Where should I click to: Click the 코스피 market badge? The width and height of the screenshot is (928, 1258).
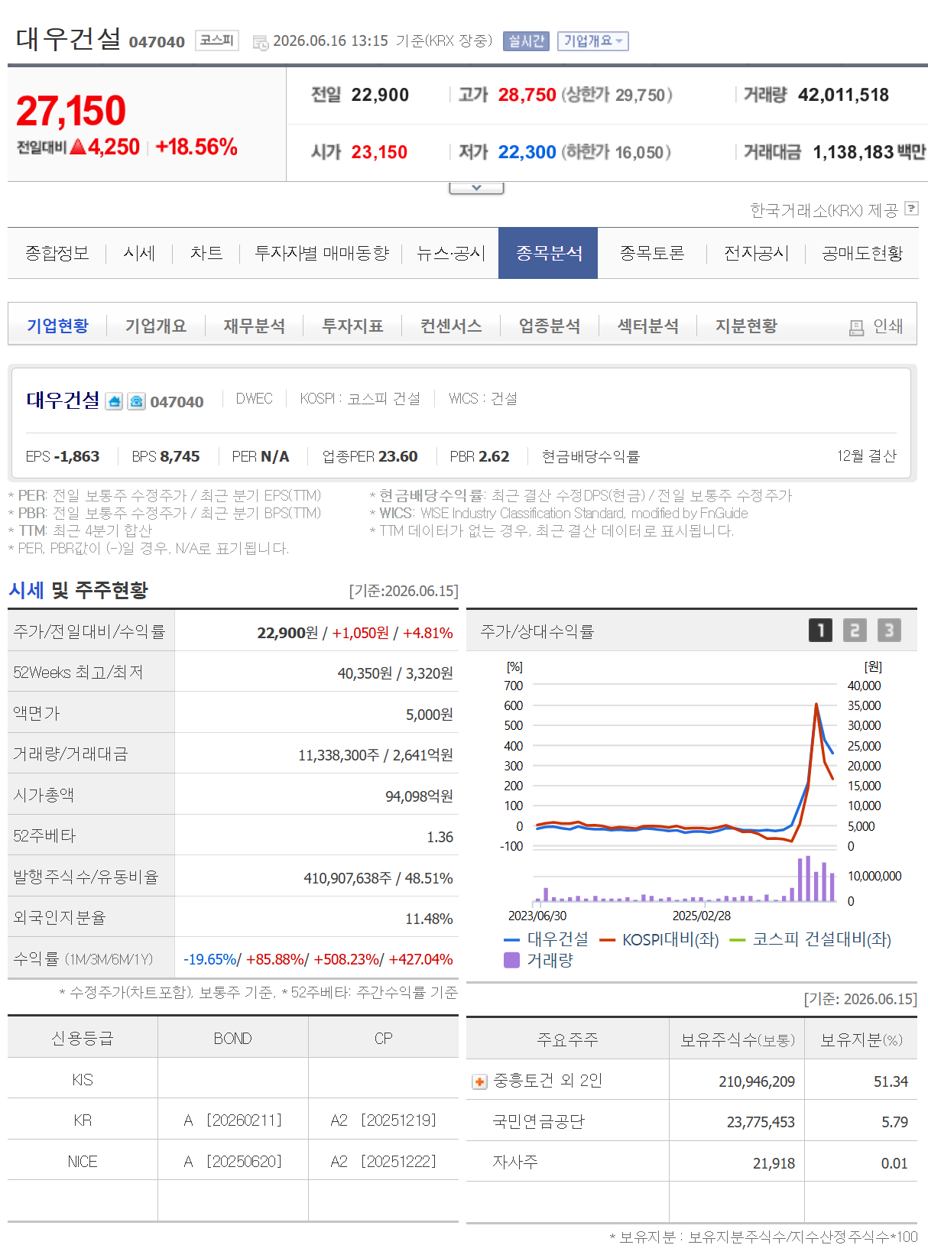[217, 40]
